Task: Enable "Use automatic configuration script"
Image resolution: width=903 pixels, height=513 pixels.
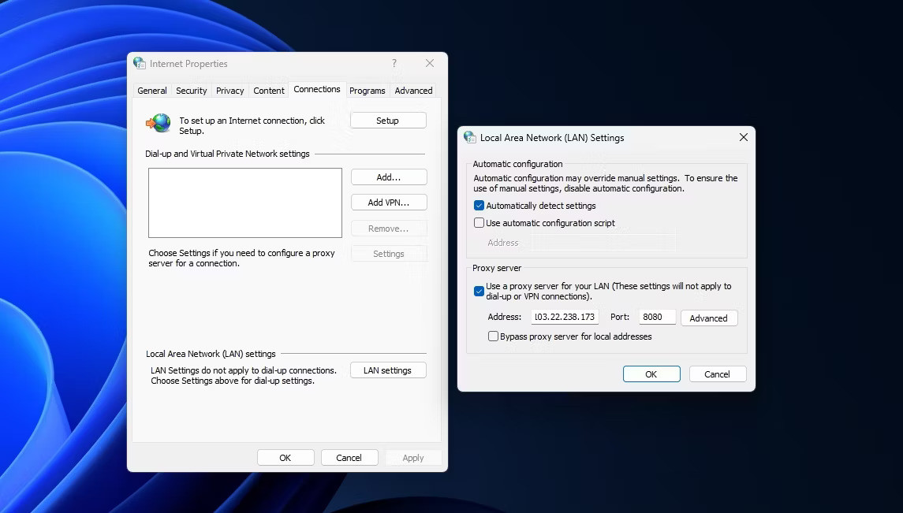Action: (479, 222)
